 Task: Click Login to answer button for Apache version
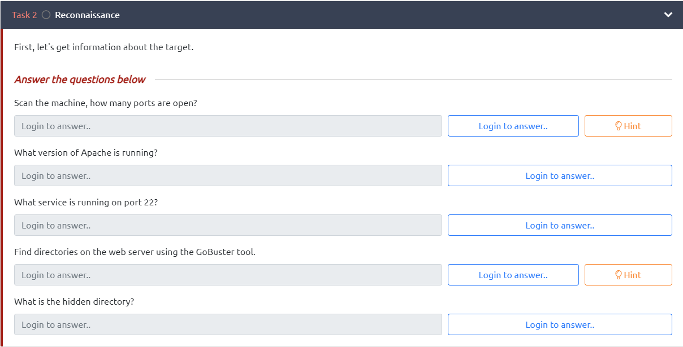point(559,175)
